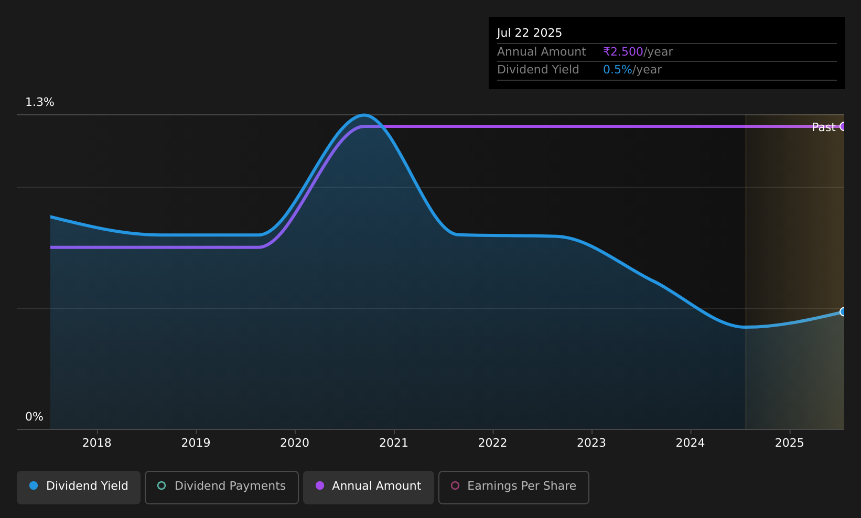The image size is (861, 518).
Task: Click the purple Annual Amount legend dot
Action: pos(320,485)
